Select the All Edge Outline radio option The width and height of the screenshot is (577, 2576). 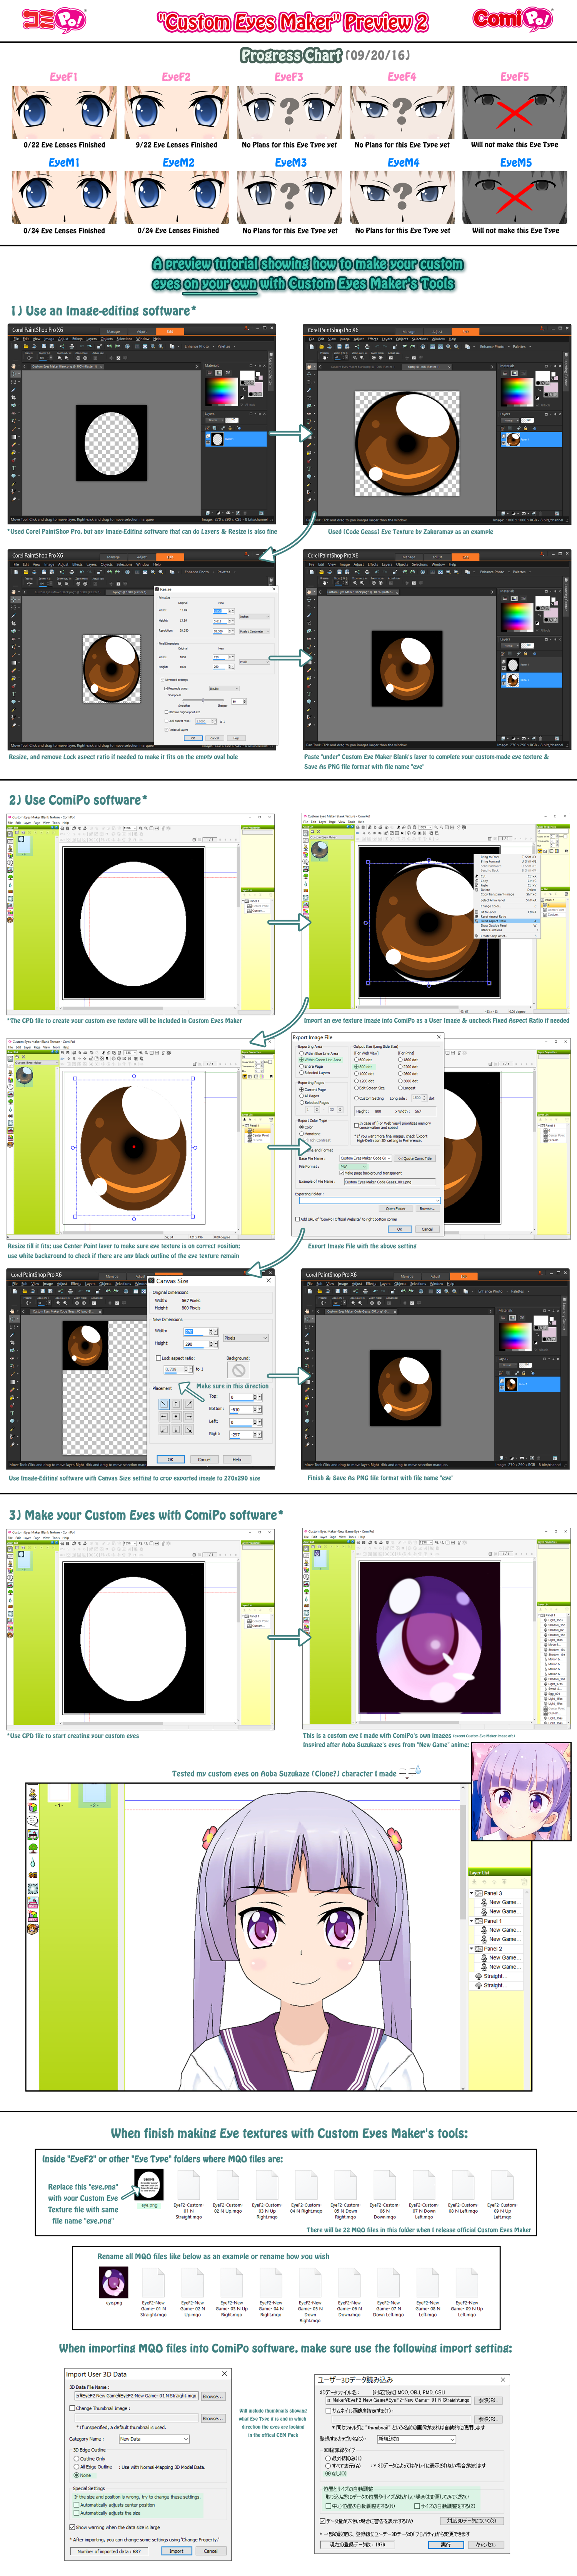tap(76, 2467)
